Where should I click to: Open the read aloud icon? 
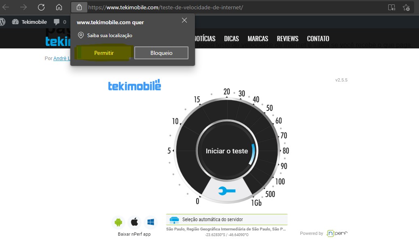391,7
